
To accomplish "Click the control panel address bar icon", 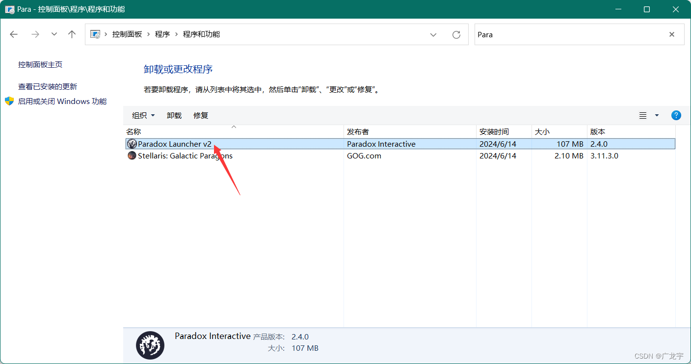I will [x=95, y=34].
